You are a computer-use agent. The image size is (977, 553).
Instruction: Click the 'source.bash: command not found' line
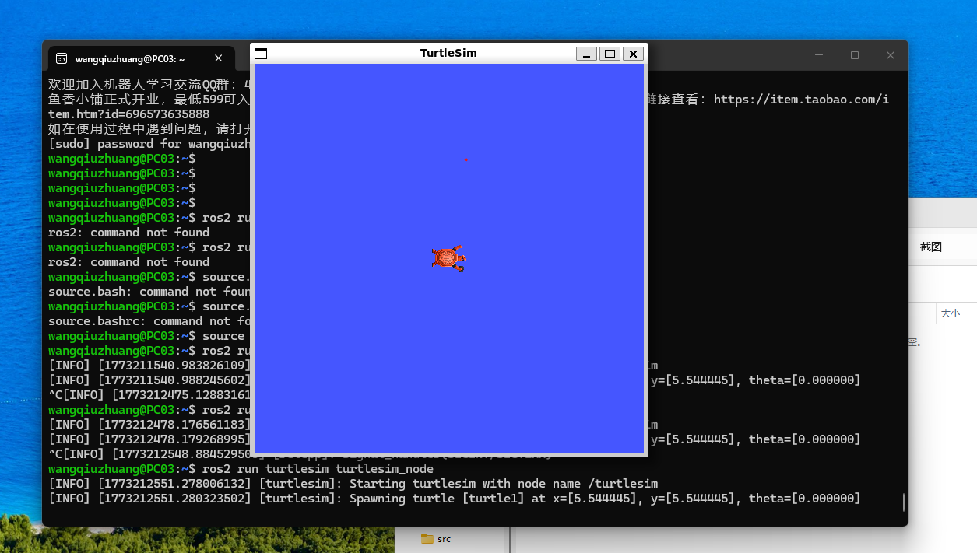(x=149, y=292)
